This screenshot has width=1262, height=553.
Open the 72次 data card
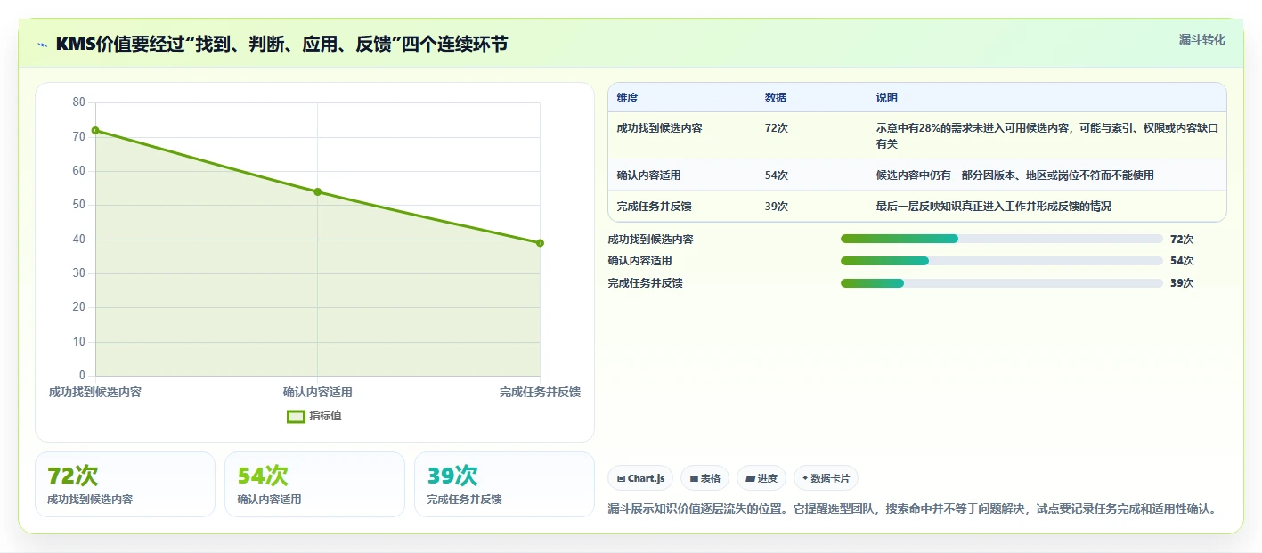(125, 484)
